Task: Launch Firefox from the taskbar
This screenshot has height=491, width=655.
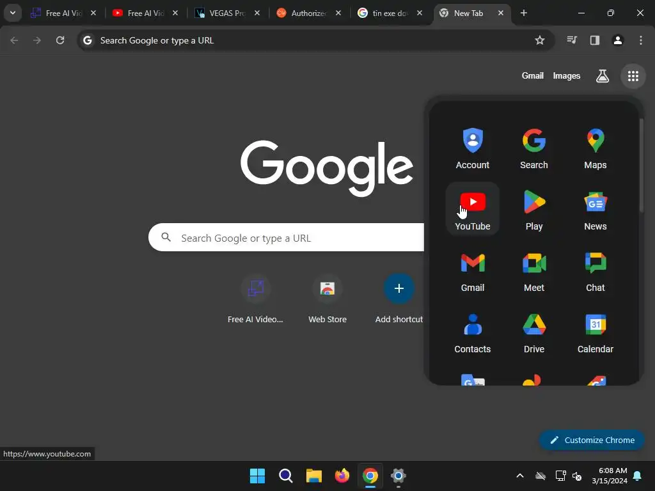Action: (342, 476)
